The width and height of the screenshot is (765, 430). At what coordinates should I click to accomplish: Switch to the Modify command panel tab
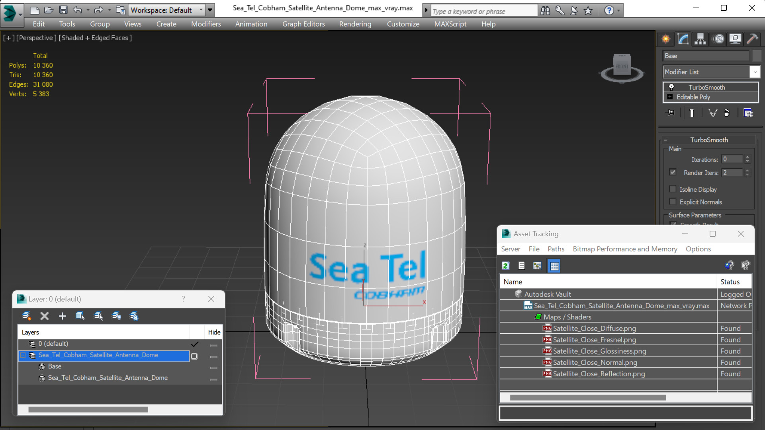(x=683, y=39)
